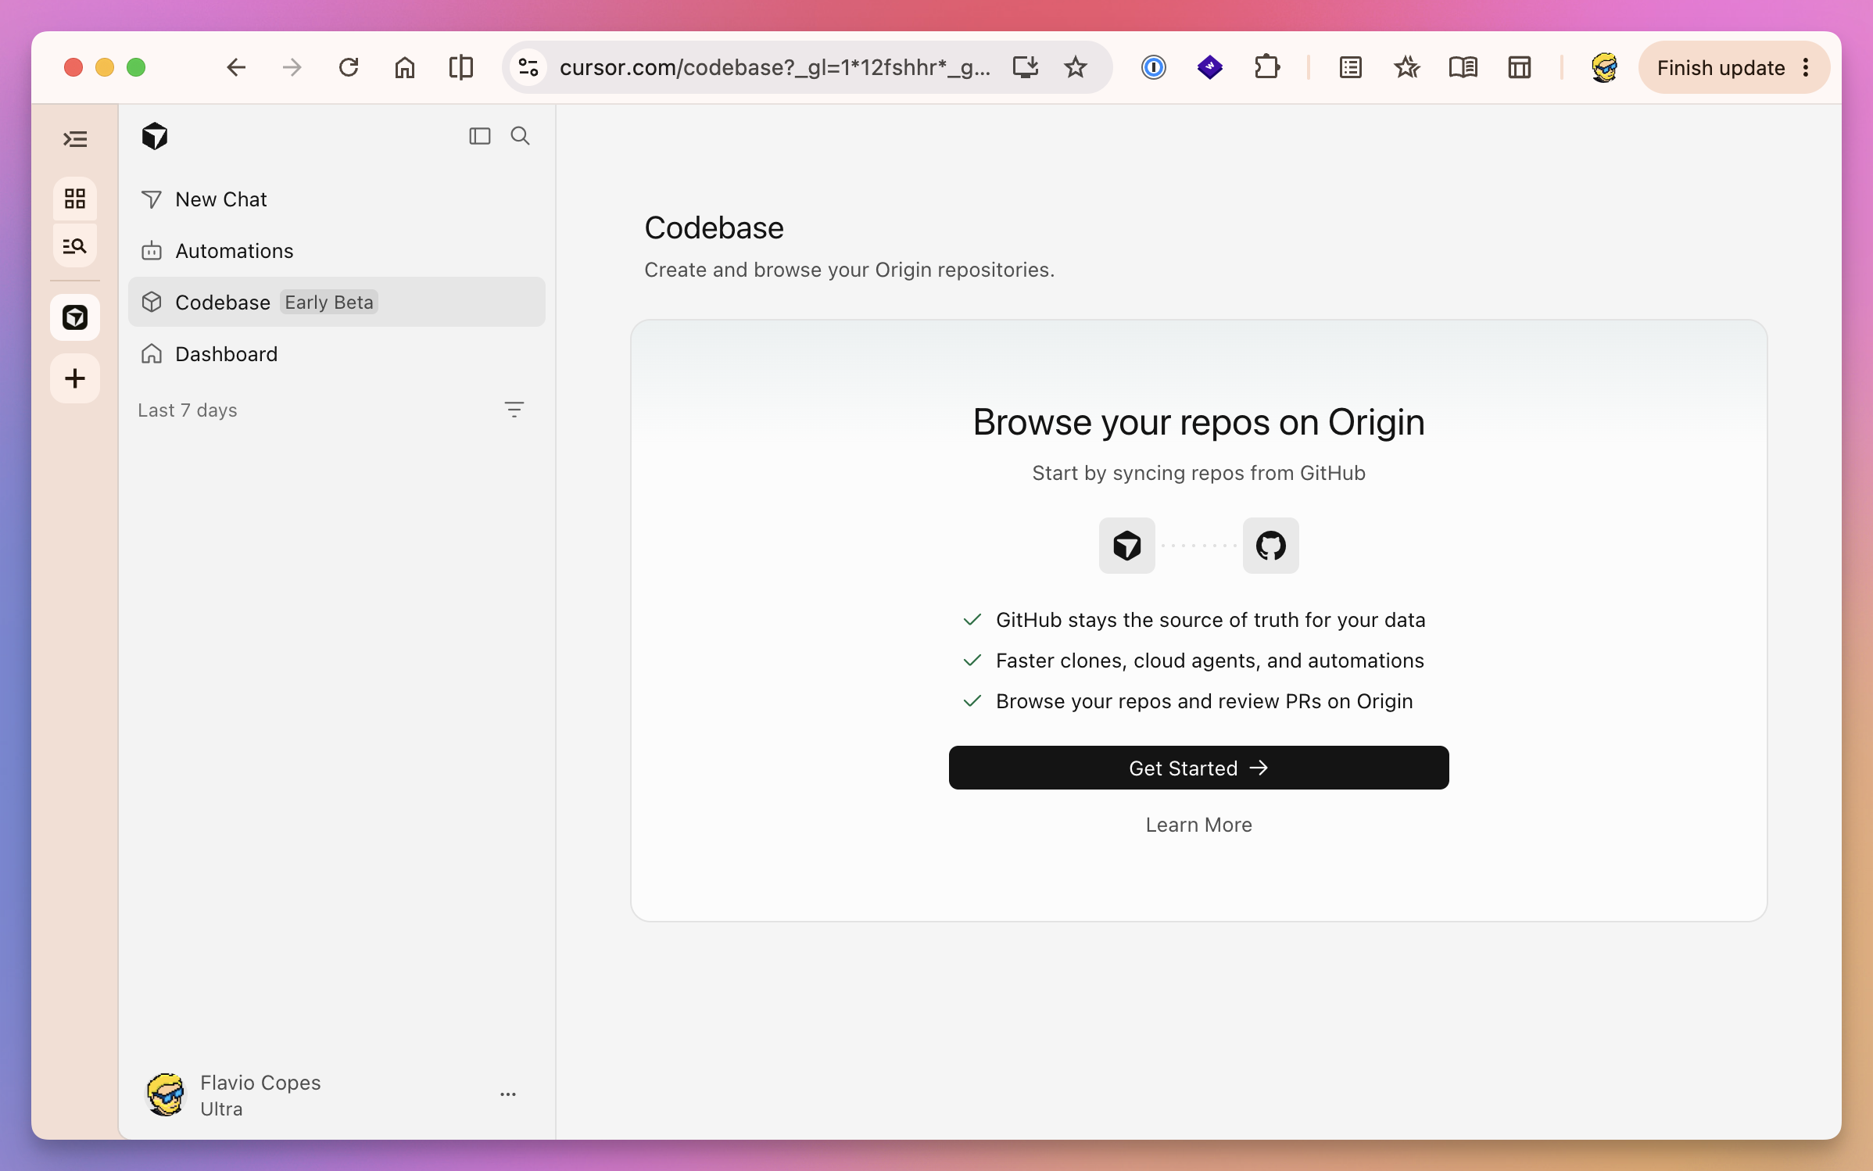Viewport: 1873px width, 1171px height.
Task: Click the Get Started button
Action: (1198, 768)
